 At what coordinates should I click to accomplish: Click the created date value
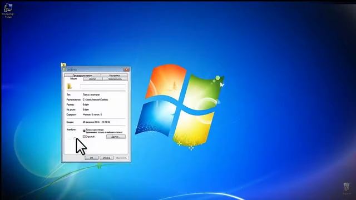96,122
